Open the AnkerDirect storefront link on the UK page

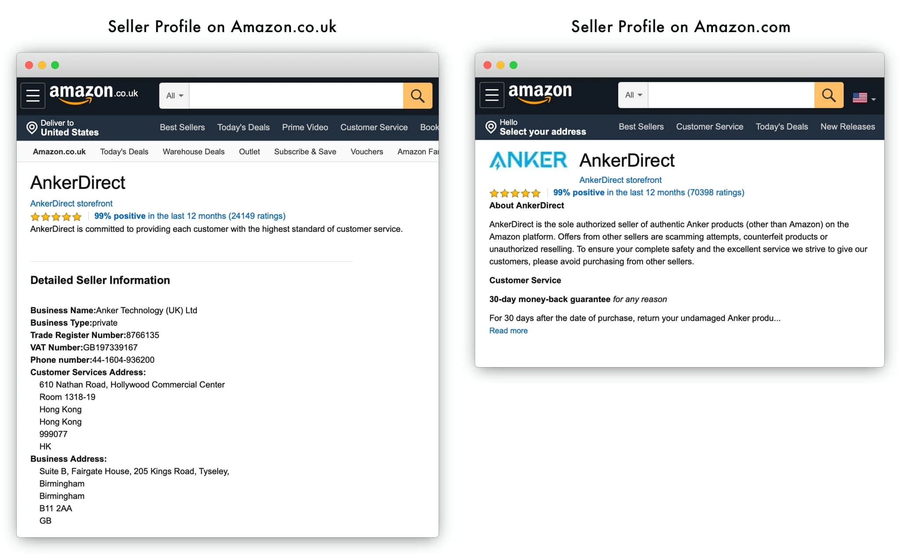coord(71,204)
